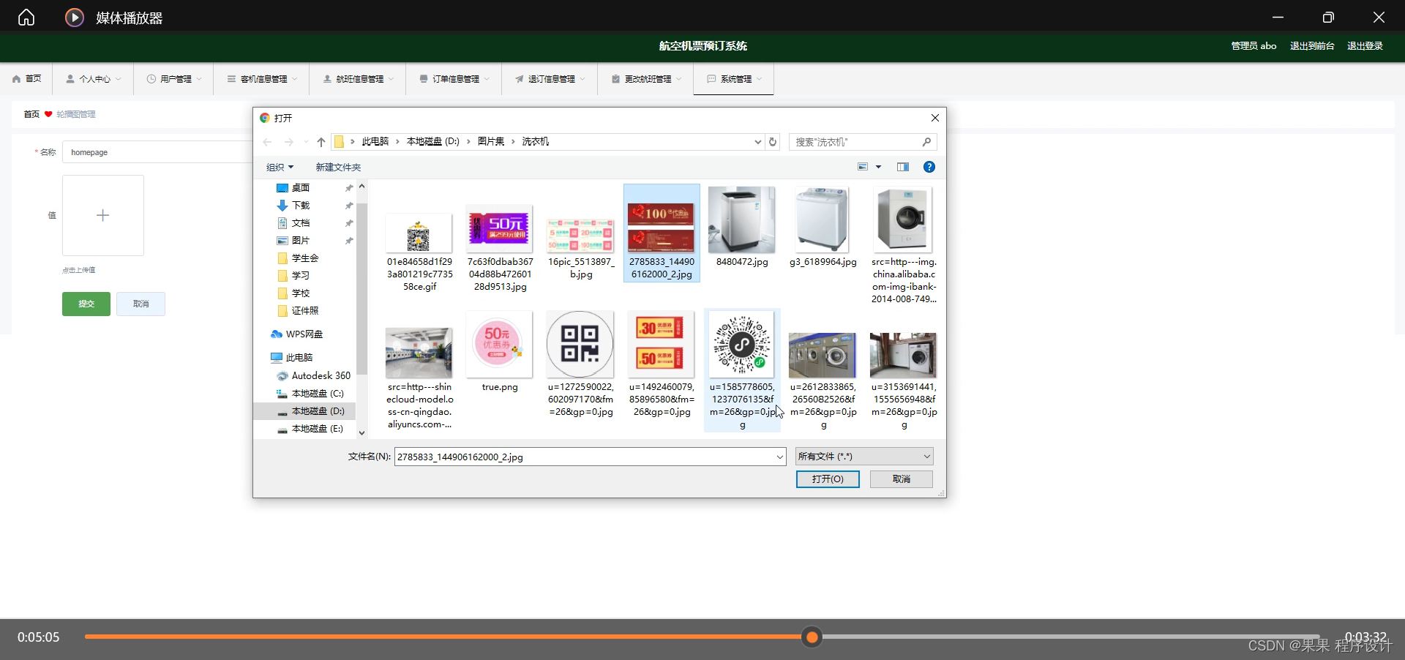
Task: Change the file view layout icon
Action: (x=863, y=167)
